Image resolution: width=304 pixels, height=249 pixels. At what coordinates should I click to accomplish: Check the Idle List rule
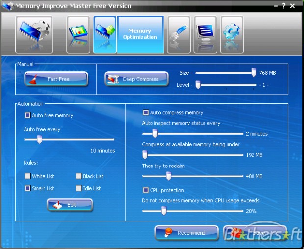[x=79, y=188]
